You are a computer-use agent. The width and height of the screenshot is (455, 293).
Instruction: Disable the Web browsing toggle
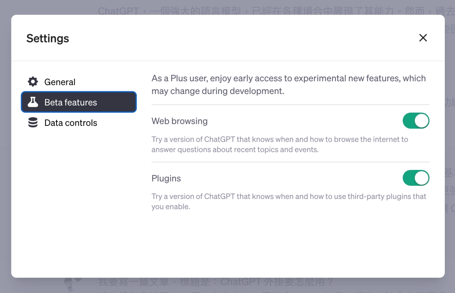(416, 121)
